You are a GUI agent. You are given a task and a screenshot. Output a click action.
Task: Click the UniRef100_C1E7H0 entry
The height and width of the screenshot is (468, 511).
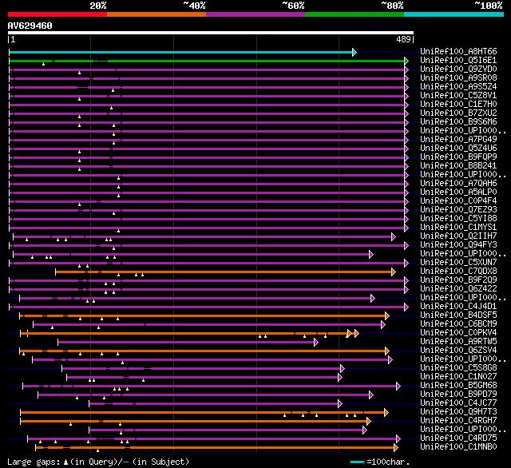coord(458,105)
